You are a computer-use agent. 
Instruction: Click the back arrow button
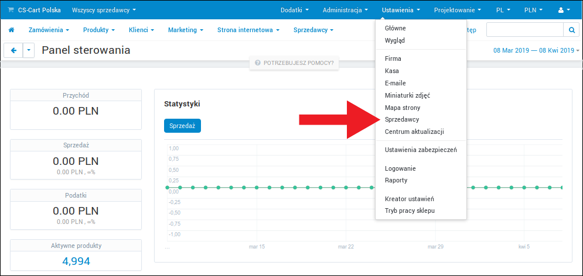tap(13, 51)
